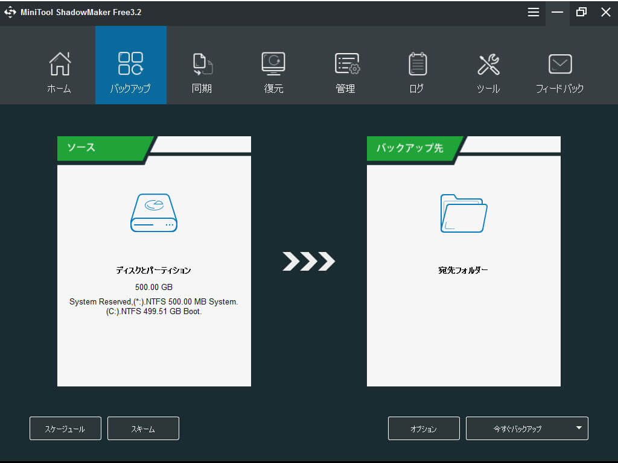View the ログ (Logs) icon
The height and width of the screenshot is (463, 618).
click(417, 64)
